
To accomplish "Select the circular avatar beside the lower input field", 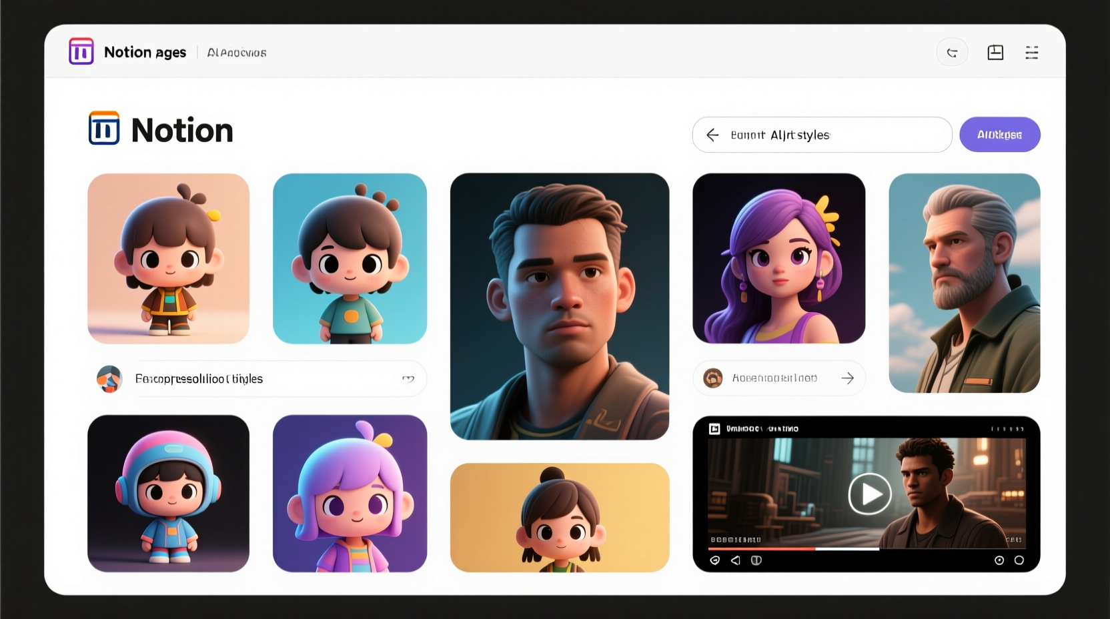I will 713,378.
